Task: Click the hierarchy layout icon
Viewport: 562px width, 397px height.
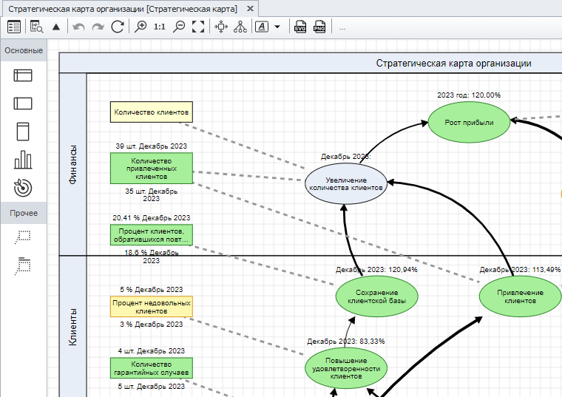Action: (x=240, y=27)
